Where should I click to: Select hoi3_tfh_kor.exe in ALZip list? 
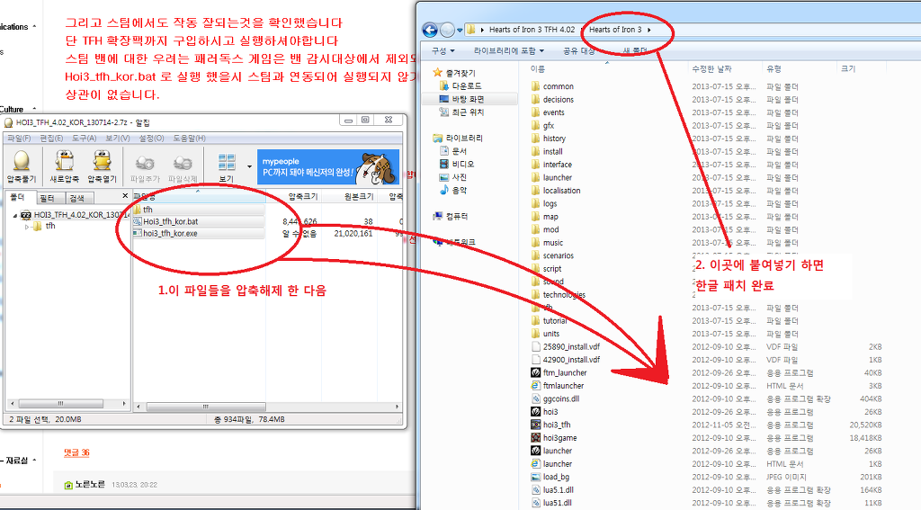tap(165, 233)
